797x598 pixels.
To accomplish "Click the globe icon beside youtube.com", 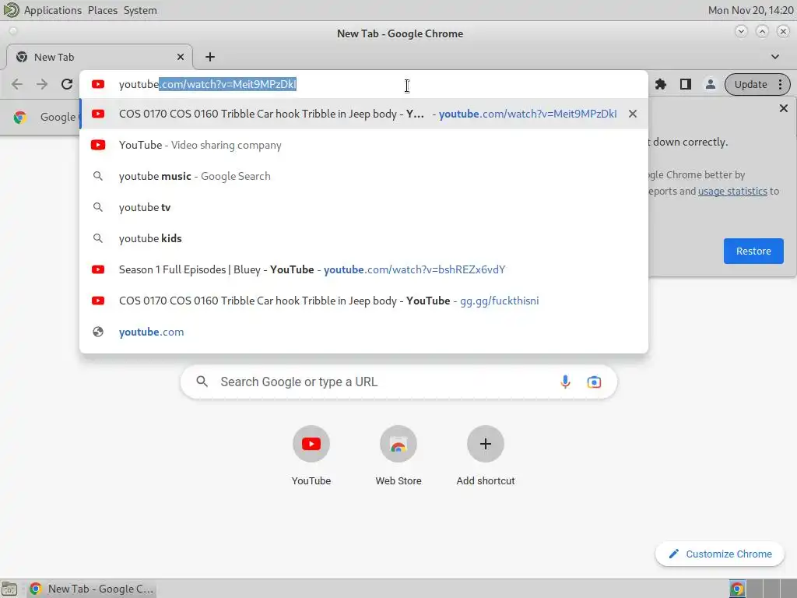I will (x=97, y=332).
